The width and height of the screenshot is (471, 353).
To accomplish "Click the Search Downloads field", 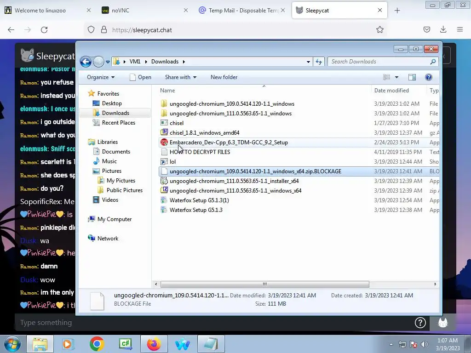I will click(379, 62).
